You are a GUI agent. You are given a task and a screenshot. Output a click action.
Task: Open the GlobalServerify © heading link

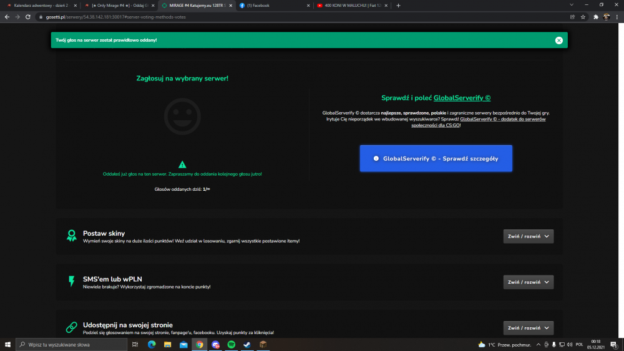pos(462,98)
